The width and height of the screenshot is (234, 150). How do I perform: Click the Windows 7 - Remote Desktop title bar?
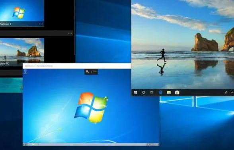pyautogui.click(x=77, y=66)
